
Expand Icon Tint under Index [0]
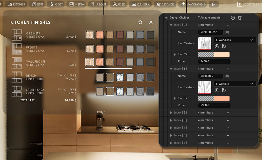[x=174, y=55]
